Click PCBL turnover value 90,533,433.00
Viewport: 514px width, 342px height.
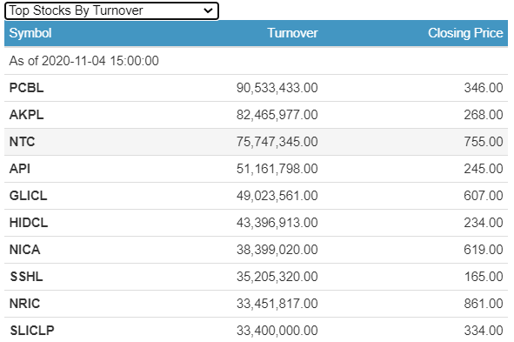277,88
